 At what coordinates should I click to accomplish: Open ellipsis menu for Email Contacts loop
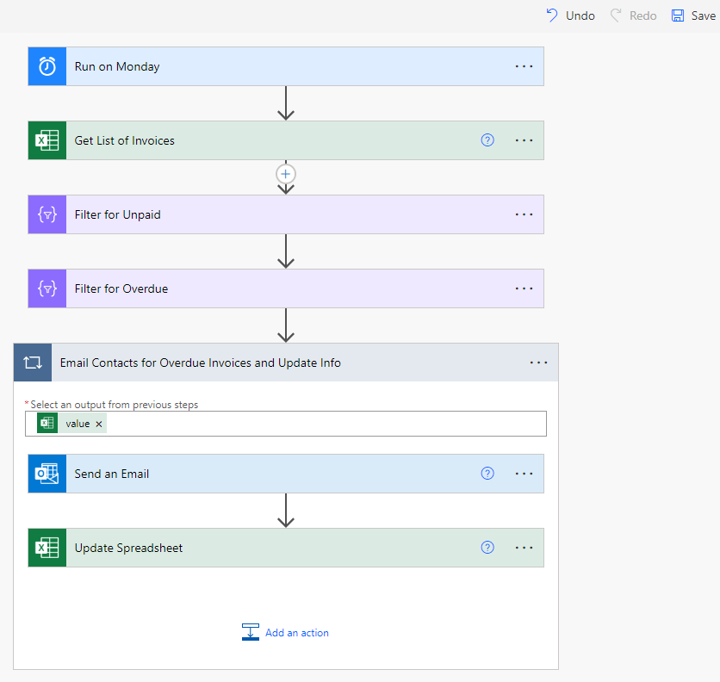pos(538,363)
